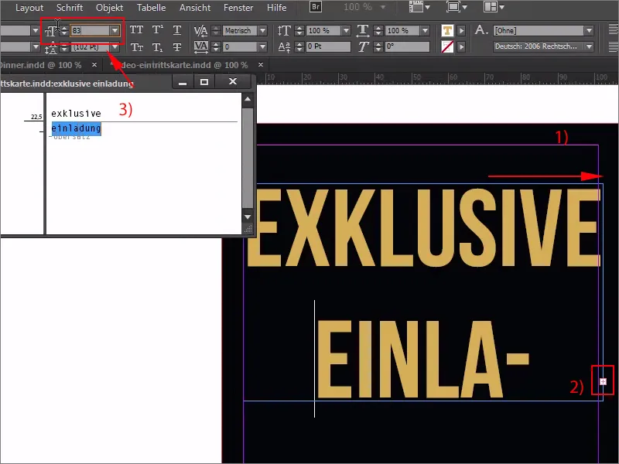
Task: Open font size dropdown arrow
Action: click(x=115, y=30)
